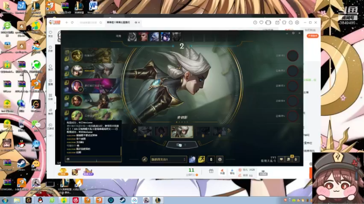Open the rune page dropdown 新的符文页1
This screenshot has height=204, width=364.
tap(168, 160)
